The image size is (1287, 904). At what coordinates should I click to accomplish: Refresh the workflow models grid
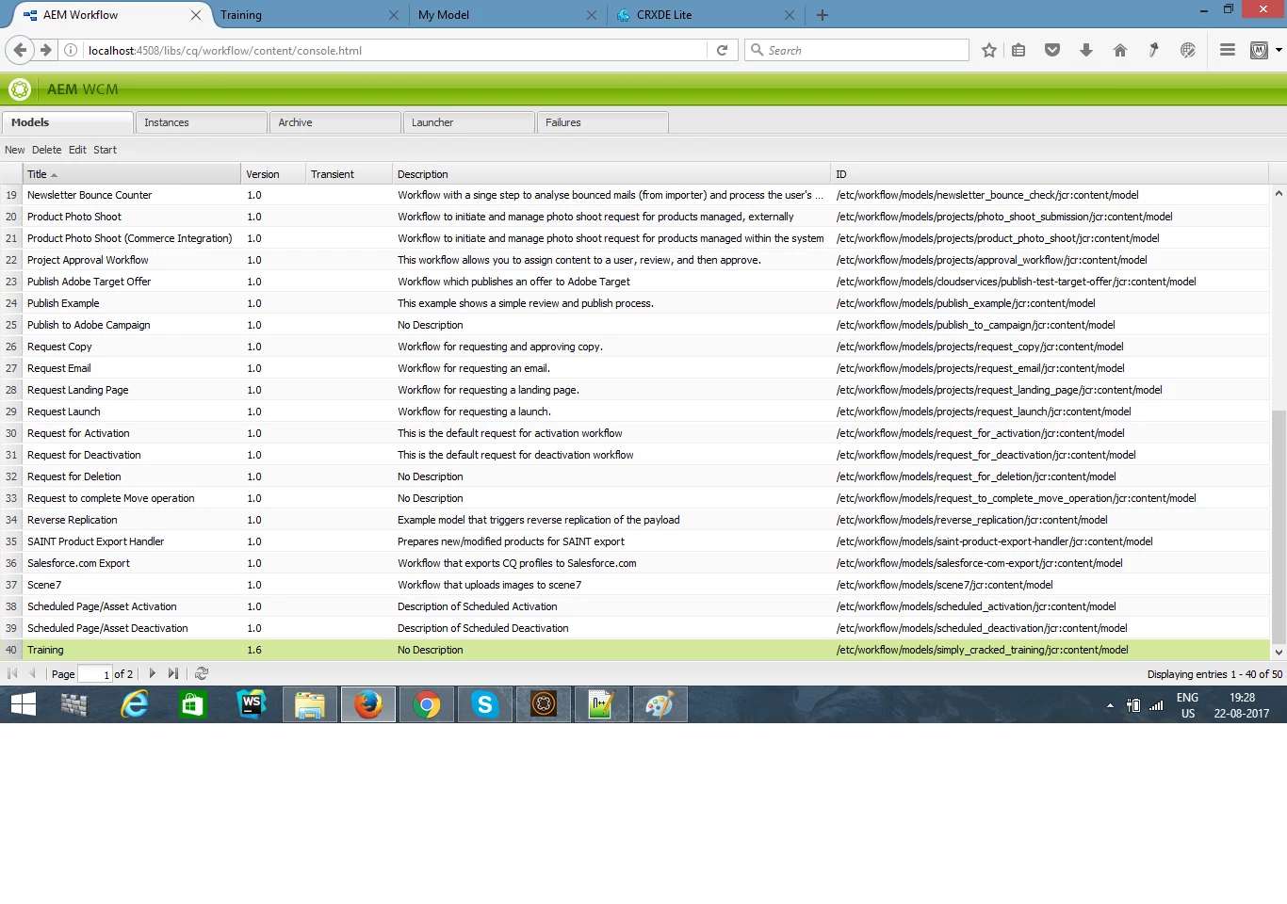click(x=201, y=673)
